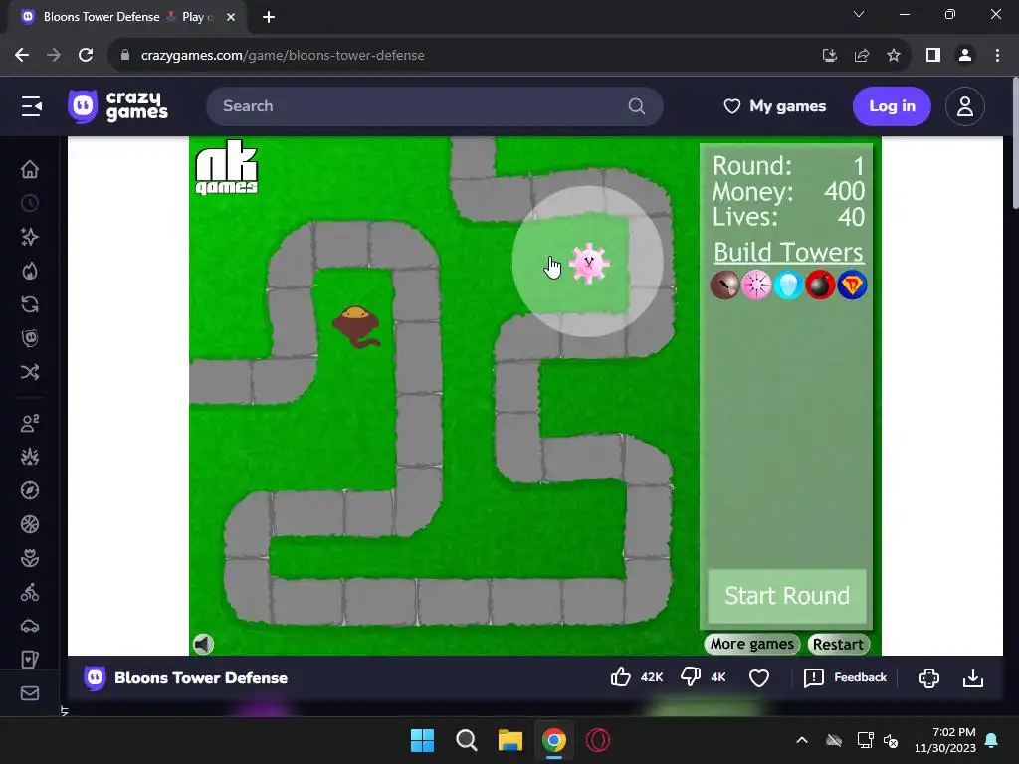
Task: Open the envelope contact icon in sidebar
Action: click(x=30, y=693)
